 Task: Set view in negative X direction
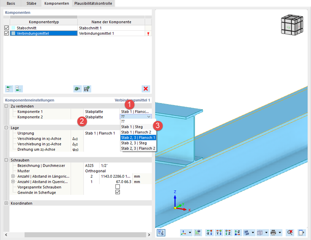coord(210,233)
